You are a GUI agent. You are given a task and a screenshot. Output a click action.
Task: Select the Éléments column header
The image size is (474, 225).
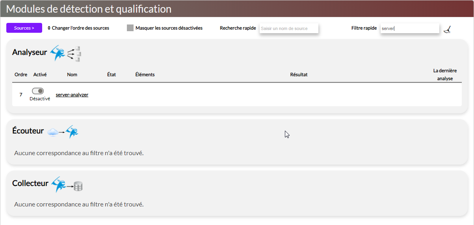(x=145, y=75)
